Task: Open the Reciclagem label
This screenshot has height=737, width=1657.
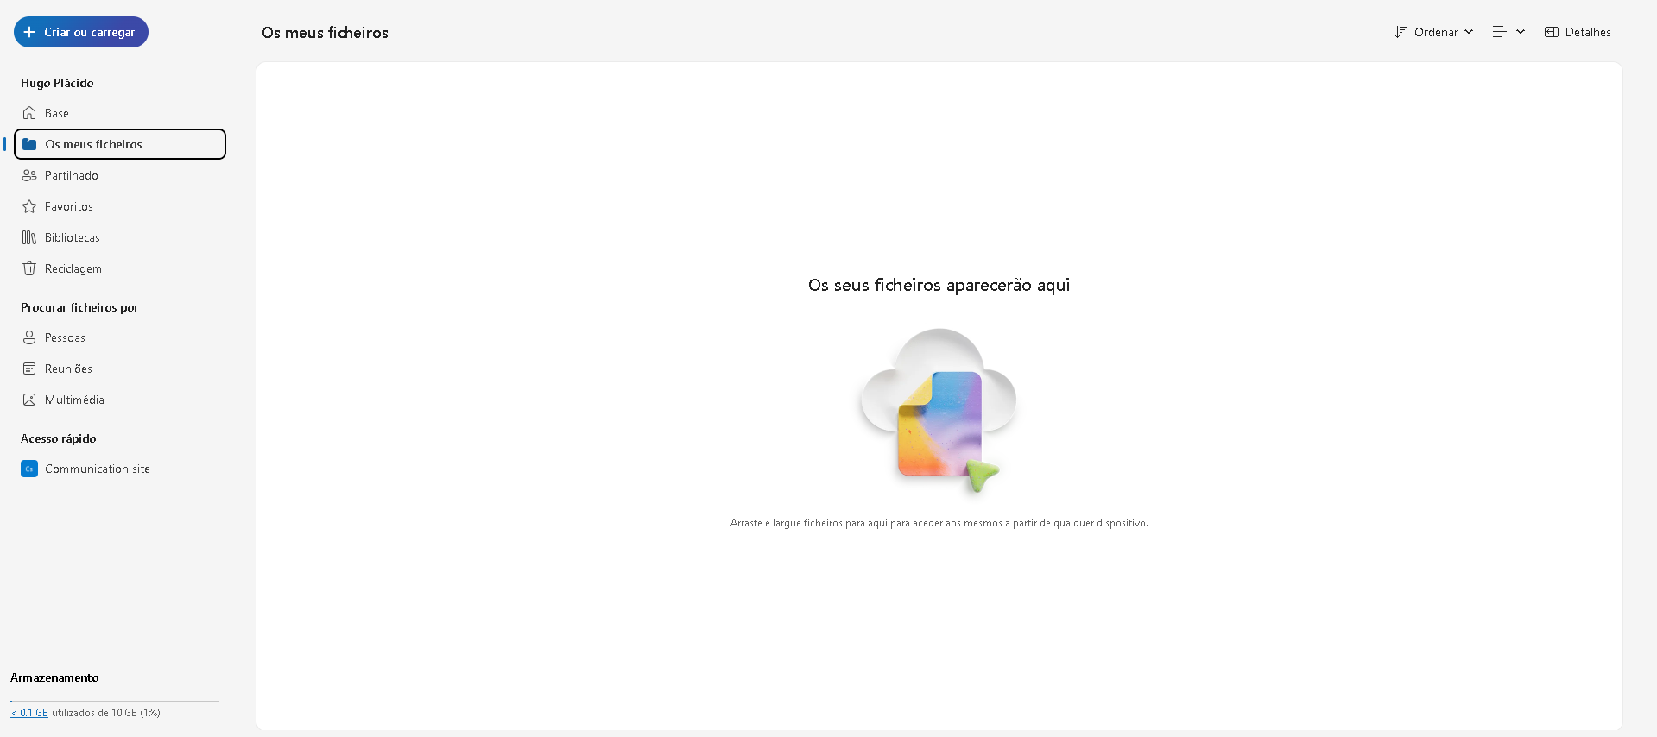Action: click(73, 268)
